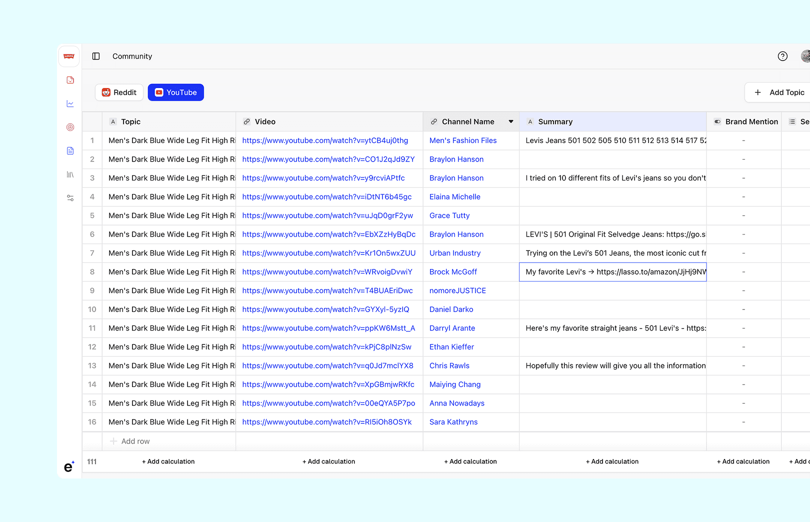The width and height of the screenshot is (810, 522).
Task: Open the target icon in sidebar
Action: [x=70, y=127]
